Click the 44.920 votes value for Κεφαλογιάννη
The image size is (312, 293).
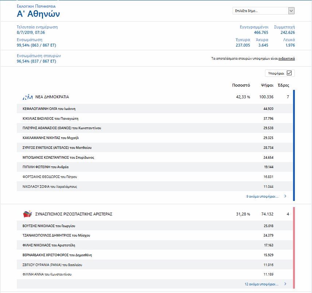268,109
